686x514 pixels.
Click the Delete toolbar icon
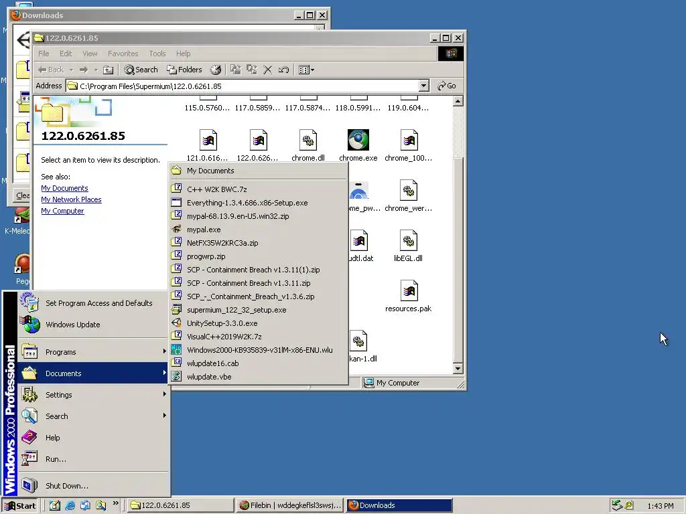(268, 70)
